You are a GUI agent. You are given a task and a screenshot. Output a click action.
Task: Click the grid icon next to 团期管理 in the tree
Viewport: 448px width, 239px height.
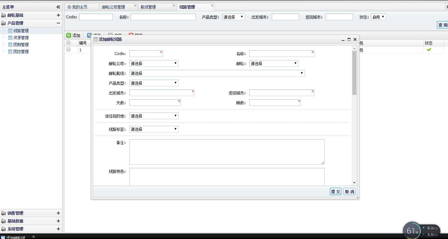(x=10, y=45)
